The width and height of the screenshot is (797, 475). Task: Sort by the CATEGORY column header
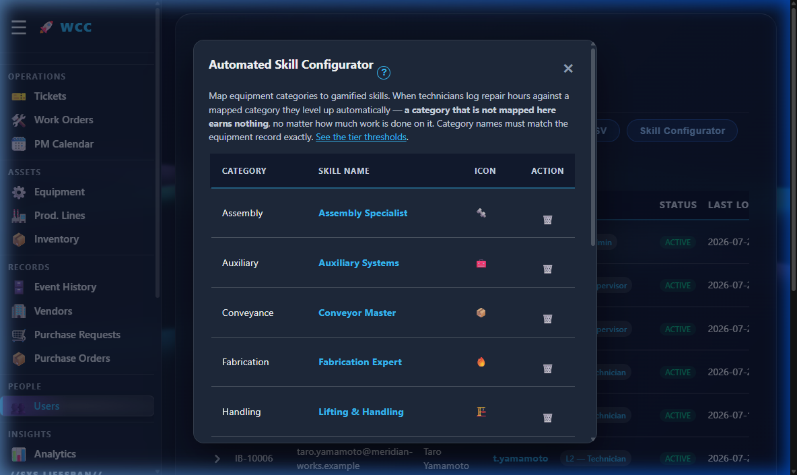tap(244, 171)
